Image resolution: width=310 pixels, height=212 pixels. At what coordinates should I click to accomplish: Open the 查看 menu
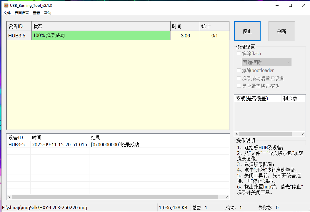36,13
